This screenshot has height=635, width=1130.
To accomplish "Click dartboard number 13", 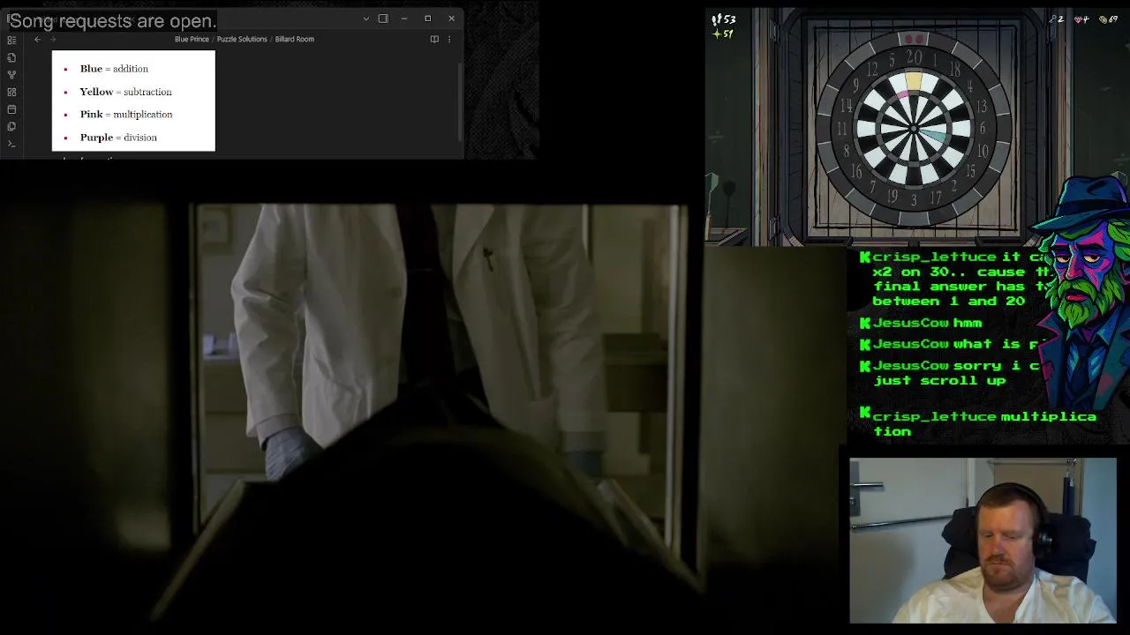I will [980, 107].
